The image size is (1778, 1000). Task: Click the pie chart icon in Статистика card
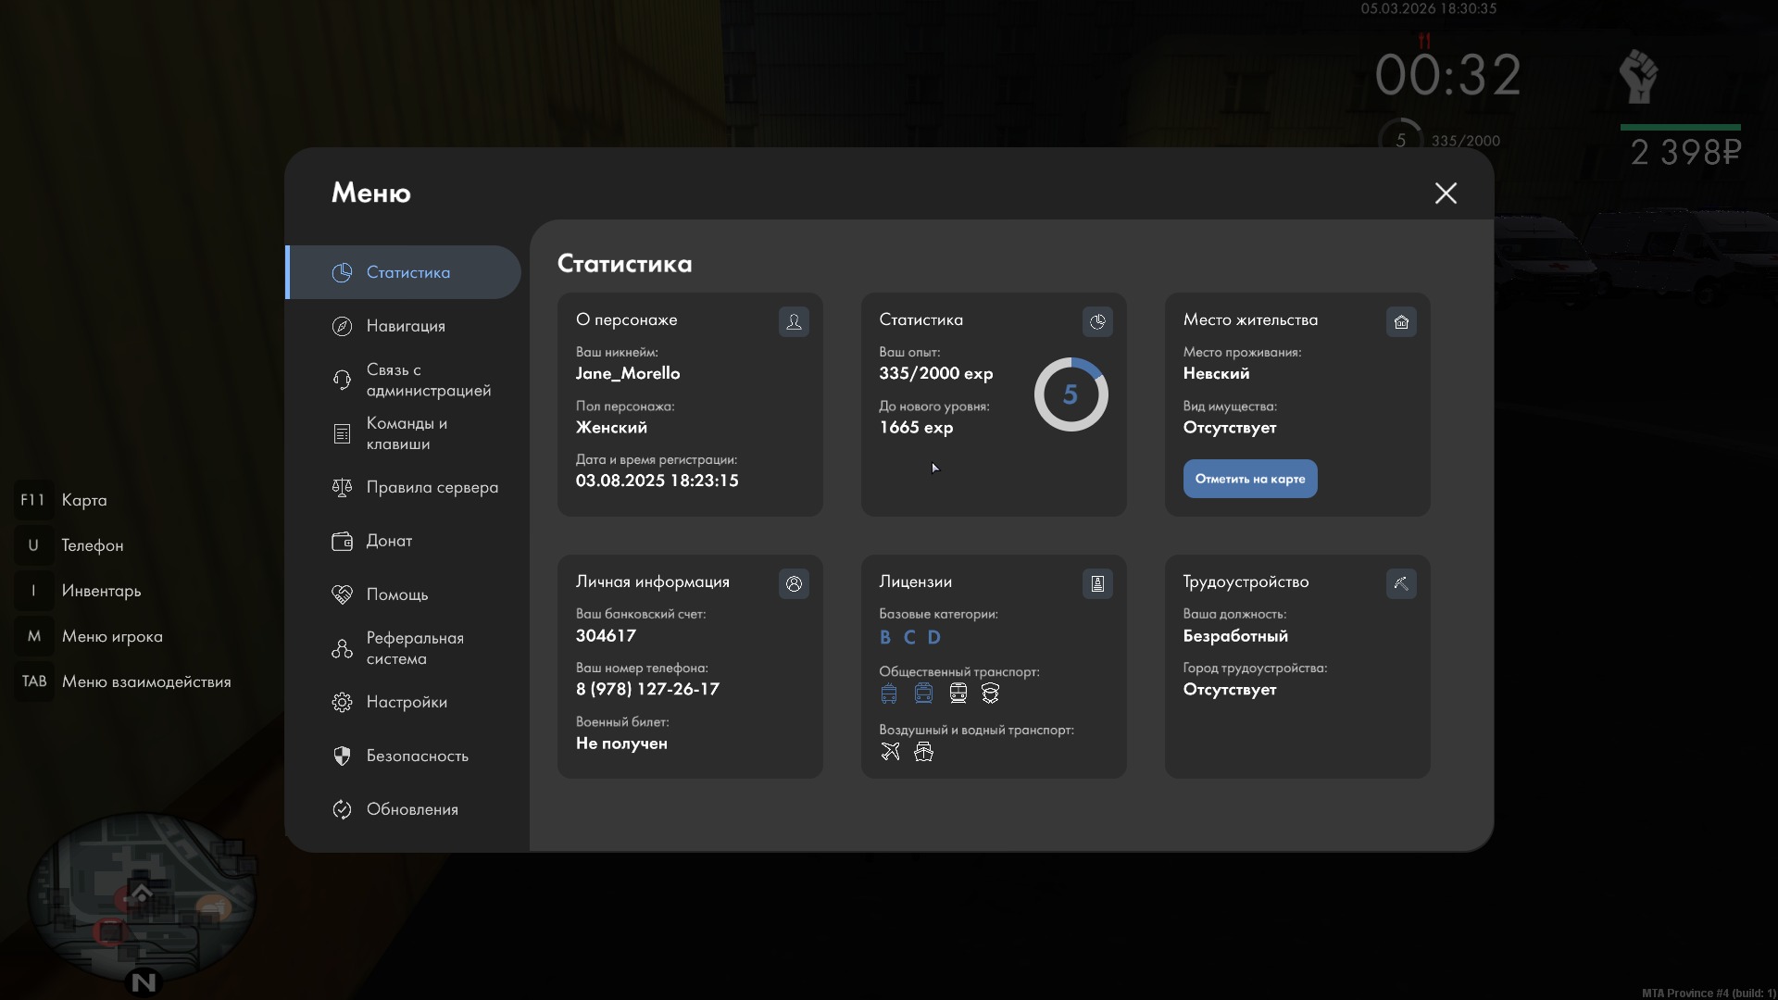[x=1097, y=321]
